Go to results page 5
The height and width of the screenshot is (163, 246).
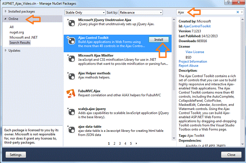pyautogui.click(x=131, y=143)
